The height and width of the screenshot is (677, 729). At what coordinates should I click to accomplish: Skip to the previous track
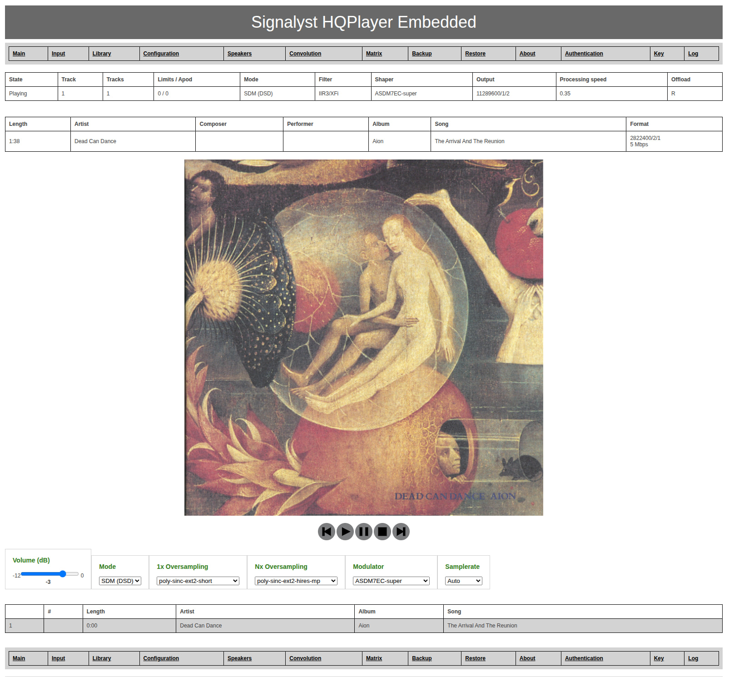(x=327, y=531)
